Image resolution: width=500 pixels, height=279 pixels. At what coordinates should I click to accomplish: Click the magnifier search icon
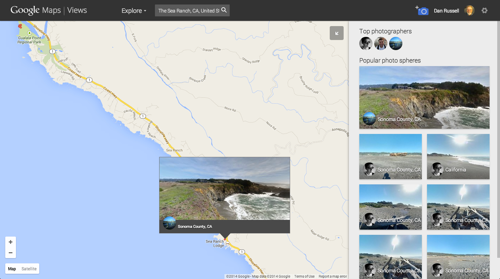point(224,10)
